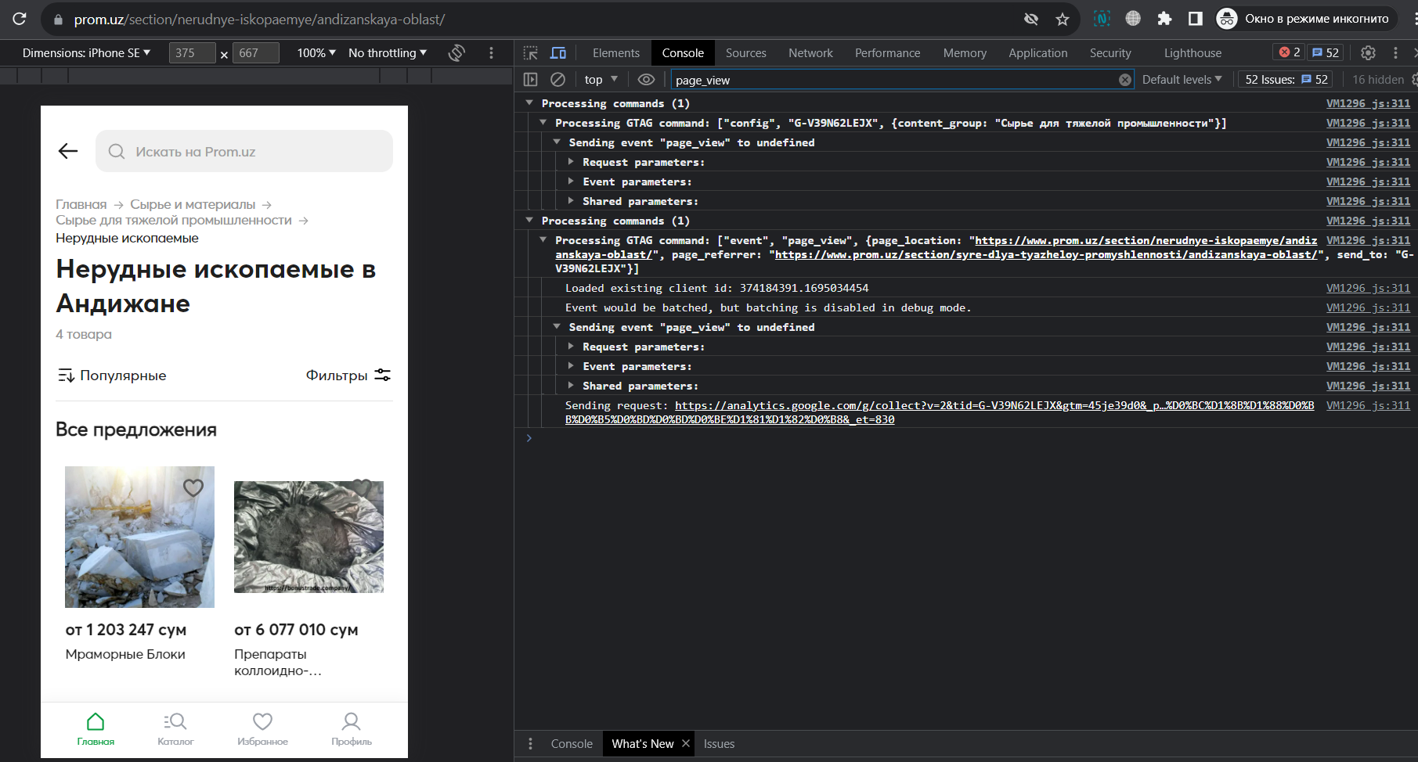The width and height of the screenshot is (1418, 762).
Task: Toggle the device toolbar icon
Action: coord(558,53)
